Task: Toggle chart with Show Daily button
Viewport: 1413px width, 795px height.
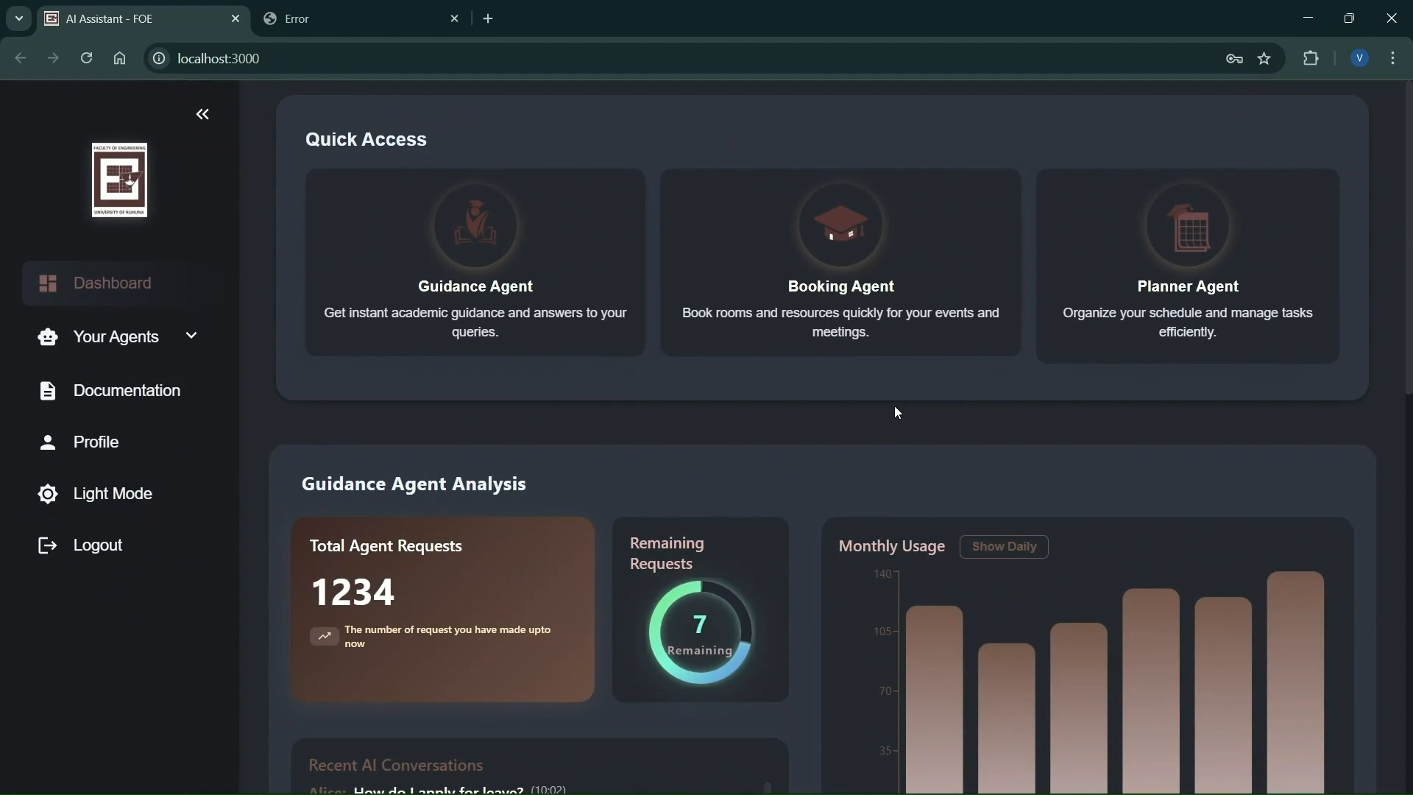Action: 1004,547
